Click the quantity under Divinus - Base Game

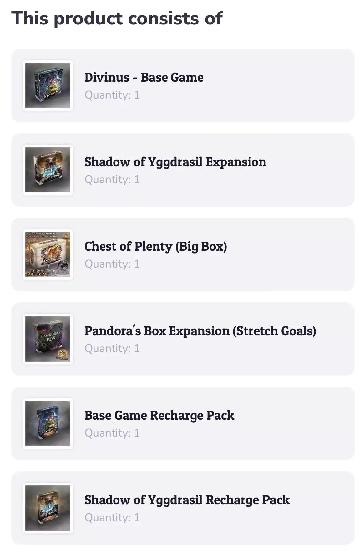(x=112, y=95)
